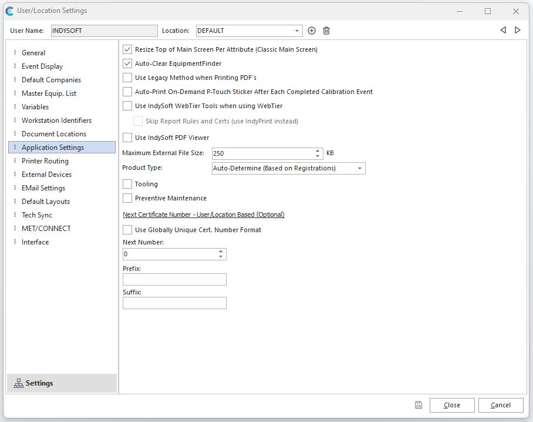Open the Location dropdown
Image resolution: width=533 pixels, height=422 pixels.
coord(297,31)
